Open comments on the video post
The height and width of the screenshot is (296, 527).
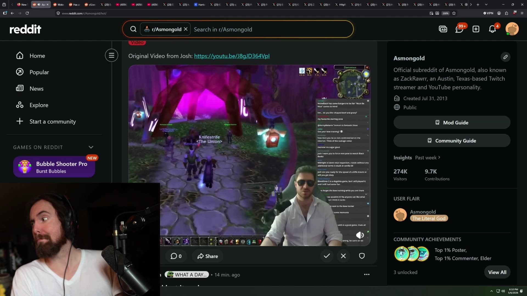(176, 256)
